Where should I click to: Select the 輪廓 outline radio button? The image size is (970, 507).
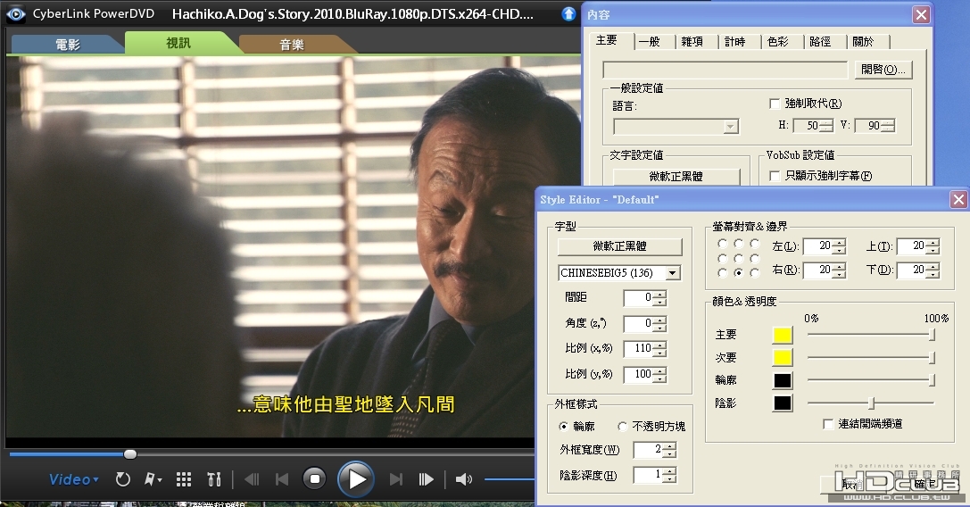(563, 426)
